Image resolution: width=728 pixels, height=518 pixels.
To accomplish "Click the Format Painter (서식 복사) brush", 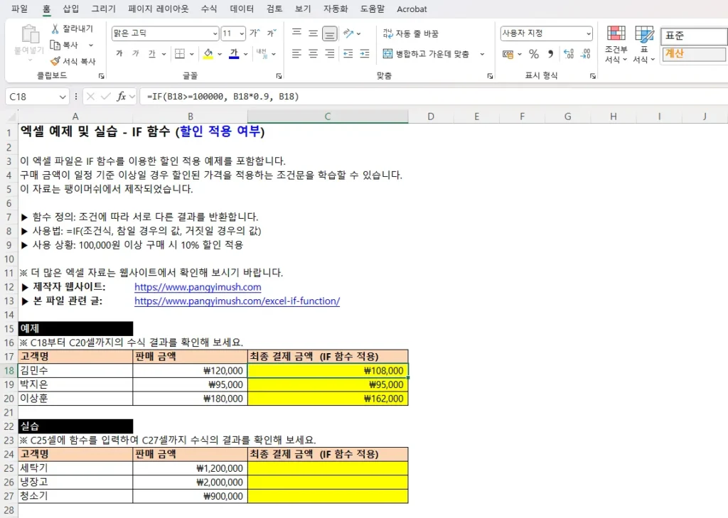I will (73, 61).
